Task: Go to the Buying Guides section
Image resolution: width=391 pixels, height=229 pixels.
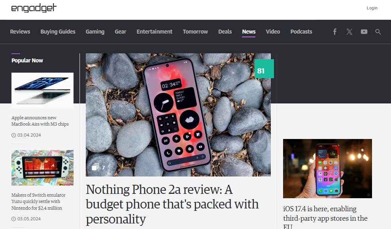Action: point(58,32)
